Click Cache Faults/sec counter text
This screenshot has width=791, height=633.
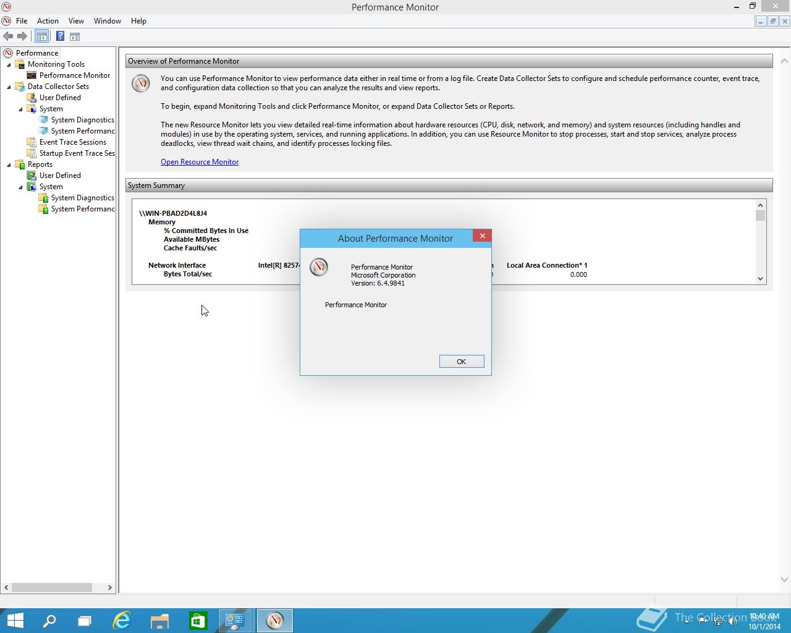tap(190, 248)
